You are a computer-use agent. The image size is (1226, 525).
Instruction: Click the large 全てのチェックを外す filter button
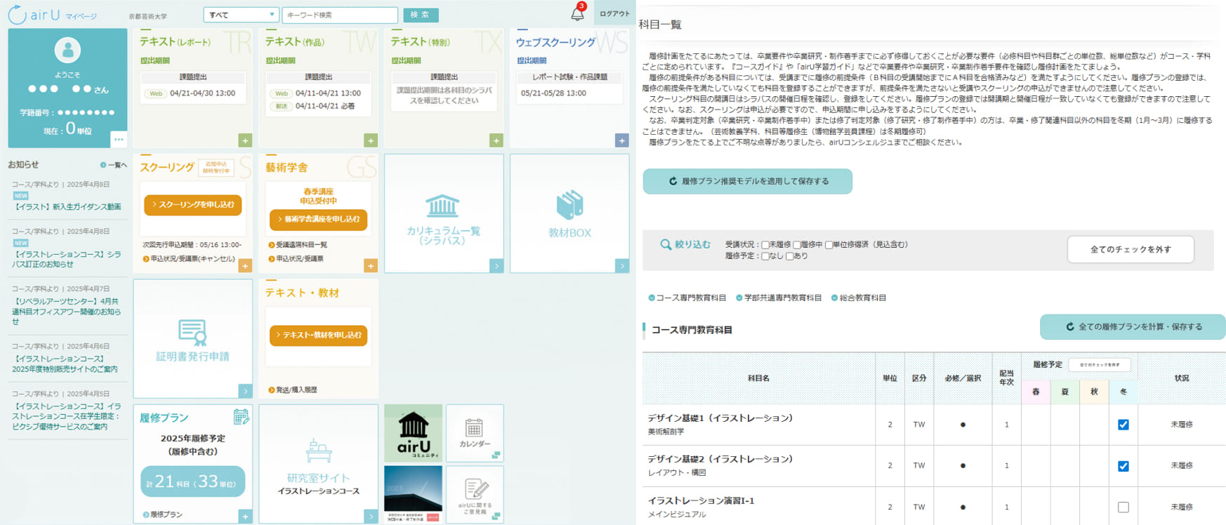(x=1131, y=249)
